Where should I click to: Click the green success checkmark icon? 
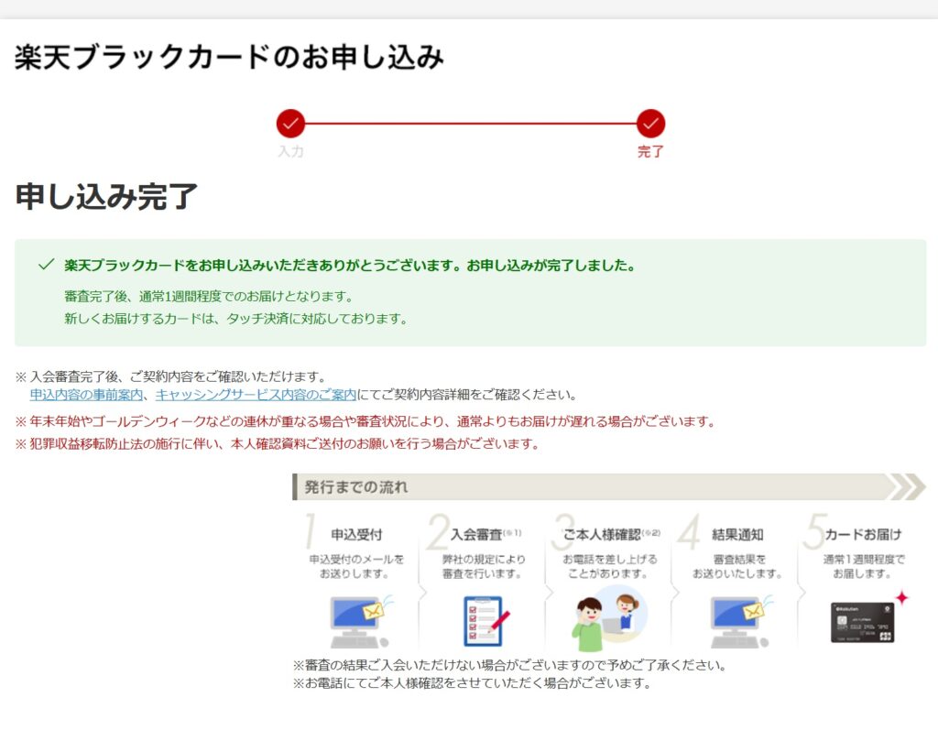tap(46, 265)
